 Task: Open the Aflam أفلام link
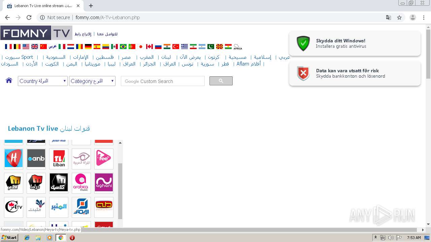coord(248,64)
